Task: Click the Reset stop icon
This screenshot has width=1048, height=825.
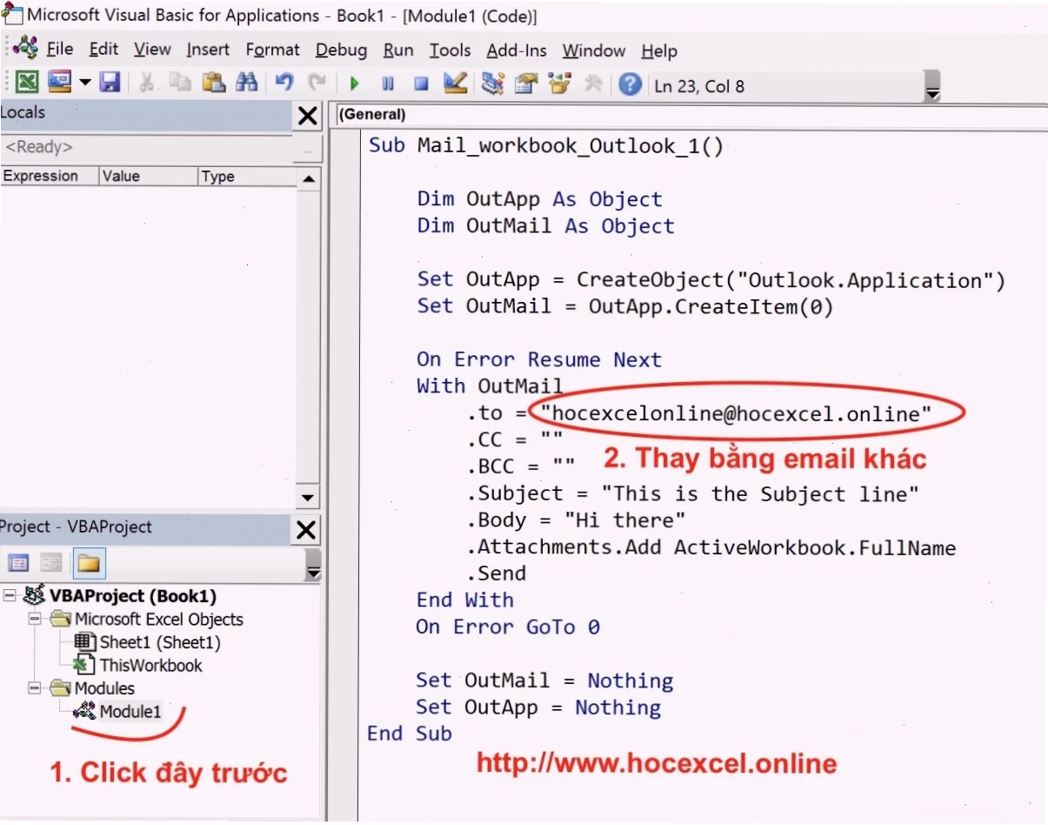Action: pyautogui.click(x=421, y=84)
